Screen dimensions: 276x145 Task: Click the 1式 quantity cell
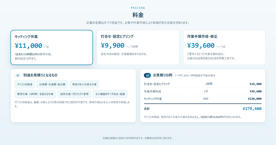click(206, 91)
